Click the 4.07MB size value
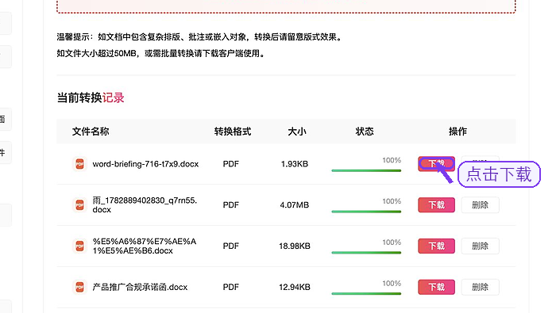This screenshot has height=313, width=556. point(295,205)
